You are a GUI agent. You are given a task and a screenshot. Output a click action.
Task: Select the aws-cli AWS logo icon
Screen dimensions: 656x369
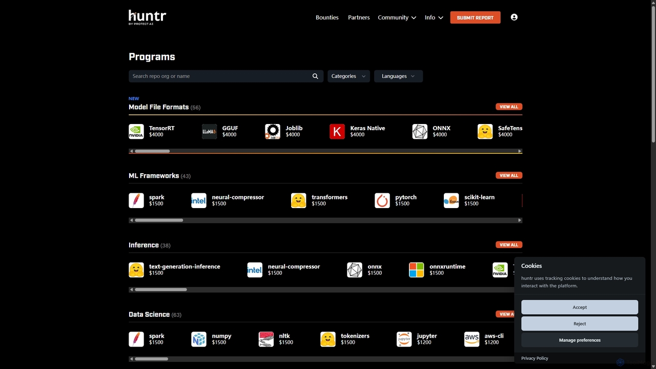point(471,339)
